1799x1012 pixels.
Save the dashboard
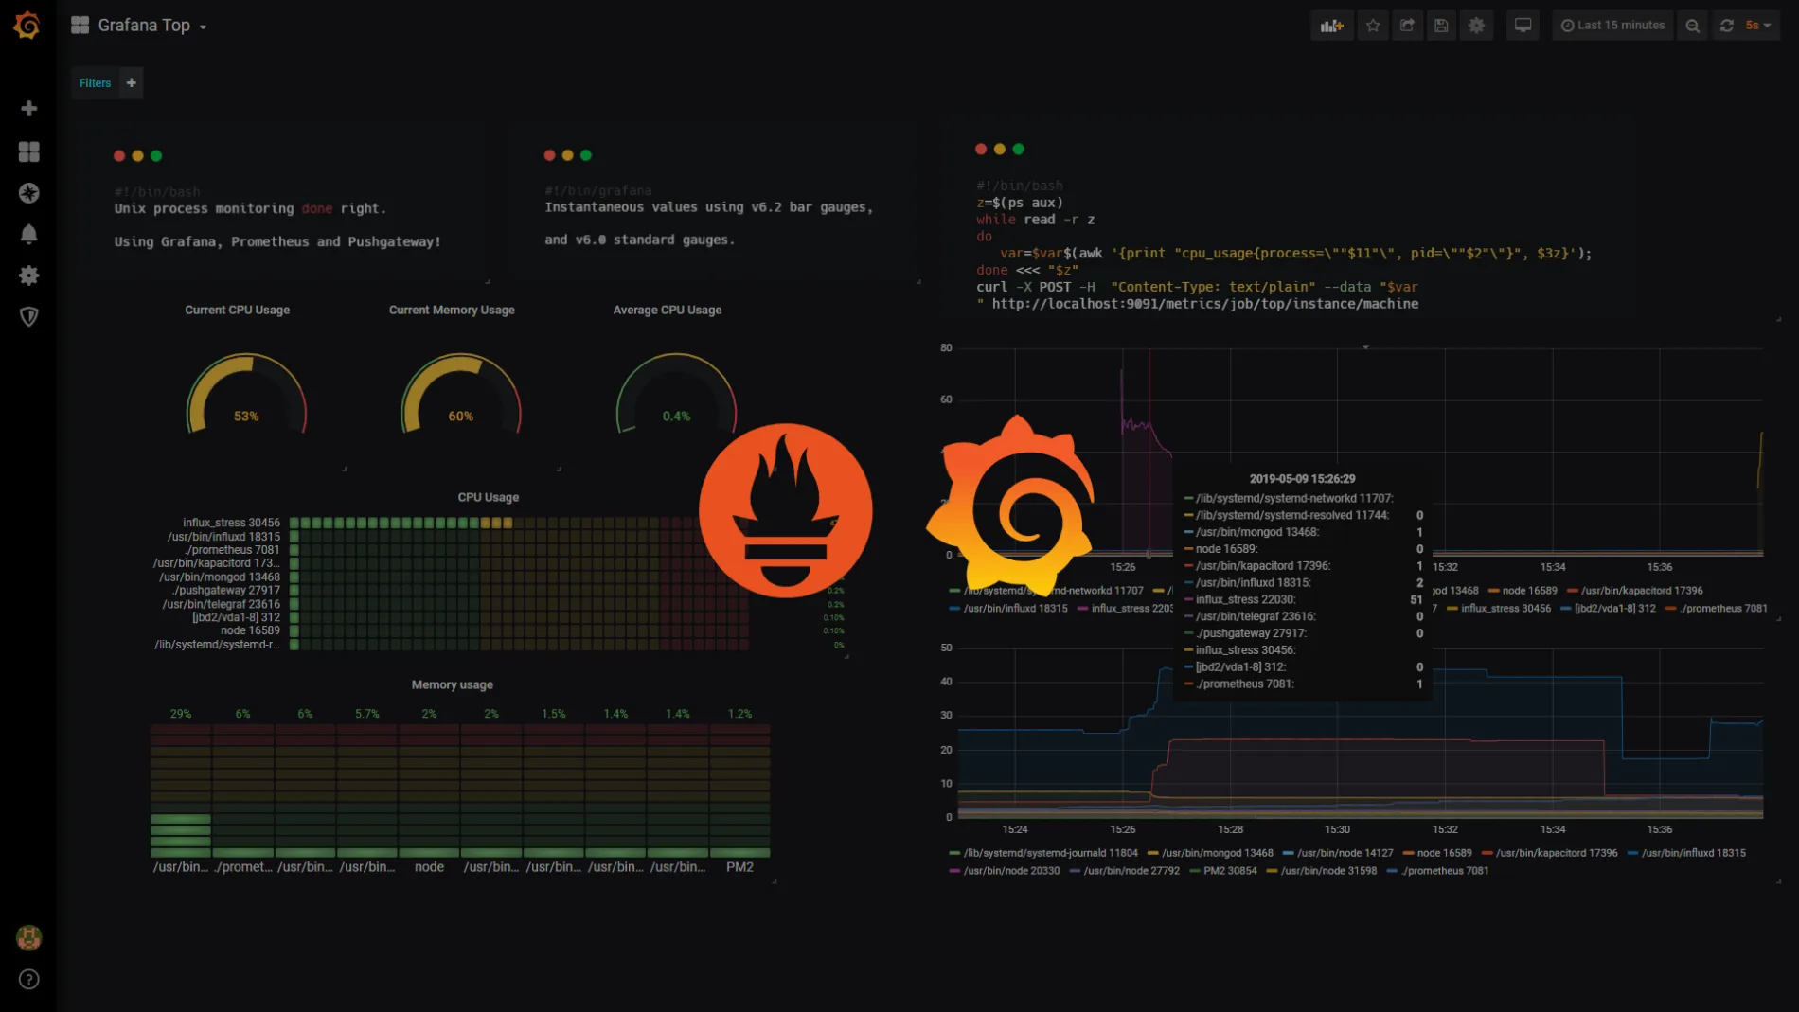pos(1441,26)
